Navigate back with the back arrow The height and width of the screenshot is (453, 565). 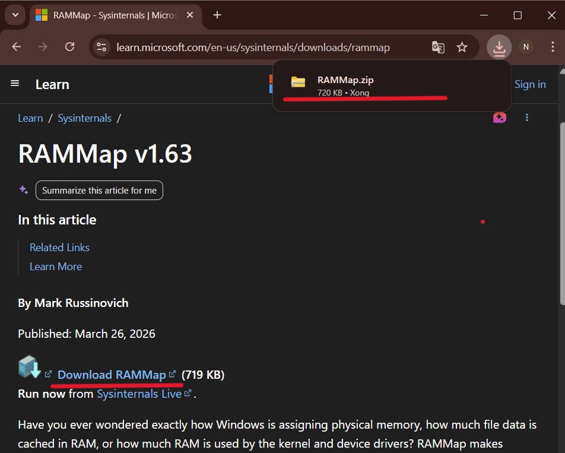click(x=18, y=47)
